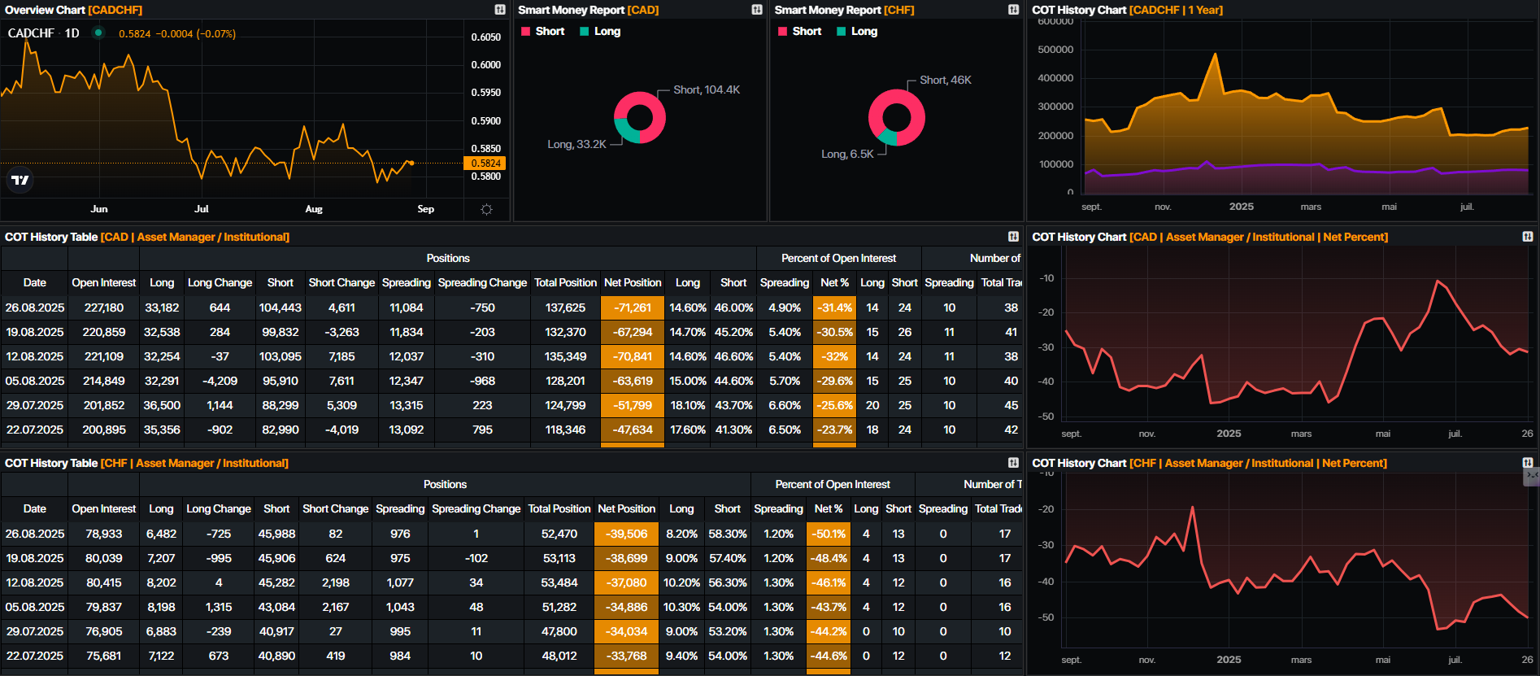Toggle the Long legend in CAD Smart Money Report
The height and width of the screenshot is (676, 1540).
(600, 31)
